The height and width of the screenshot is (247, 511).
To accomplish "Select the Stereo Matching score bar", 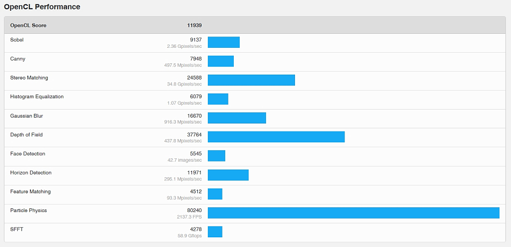I will [251, 80].
